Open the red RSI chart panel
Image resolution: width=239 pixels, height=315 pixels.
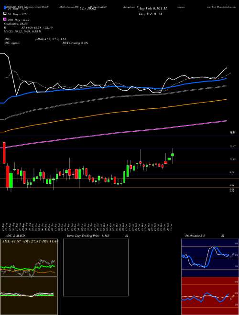[210, 296]
